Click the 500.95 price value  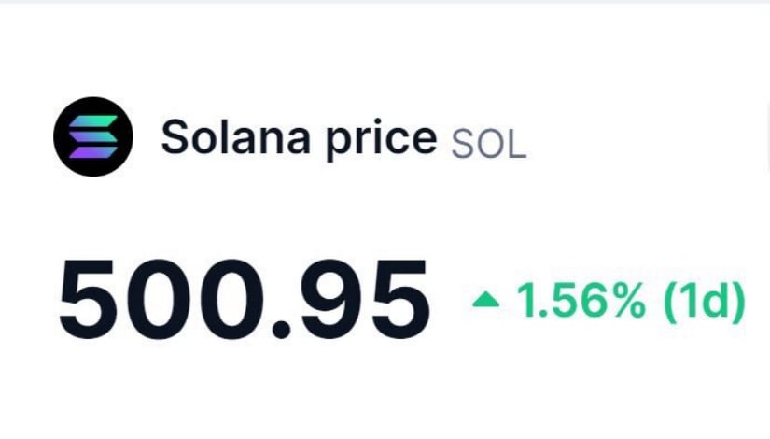pos(245,300)
